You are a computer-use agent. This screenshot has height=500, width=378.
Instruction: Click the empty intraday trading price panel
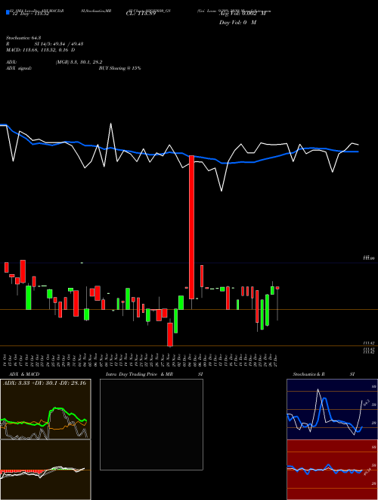click(151, 424)
